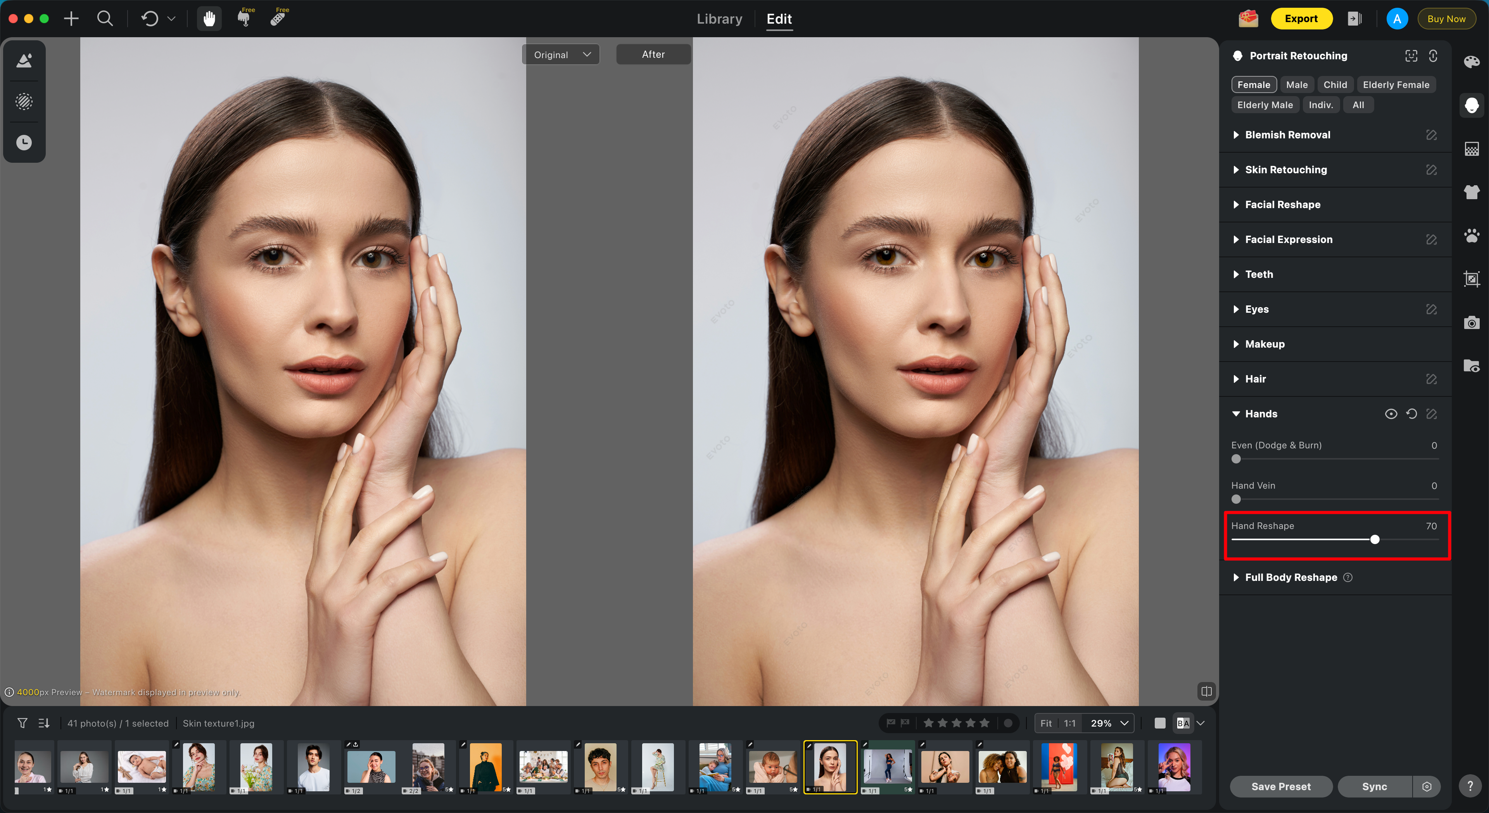Click the Export button

point(1301,19)
